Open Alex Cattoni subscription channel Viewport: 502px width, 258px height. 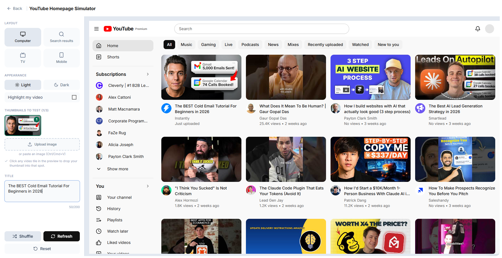(123, 97)
